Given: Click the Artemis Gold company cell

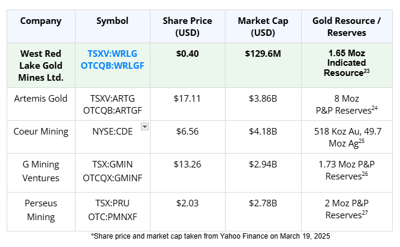Looking at the screenshot, I should (x=41, y=98).
